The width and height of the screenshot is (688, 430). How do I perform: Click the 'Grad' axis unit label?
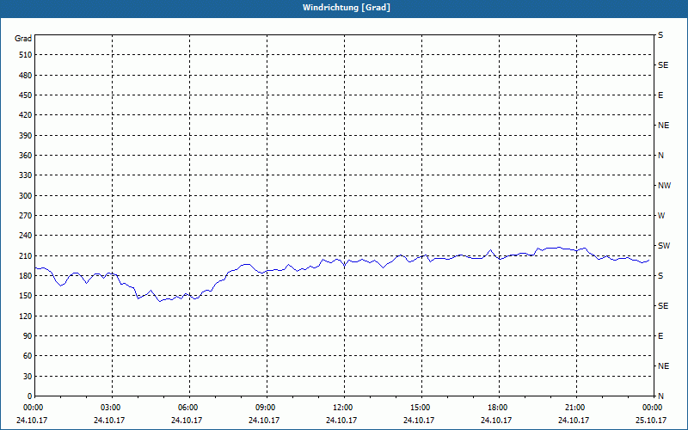point(23,39)
